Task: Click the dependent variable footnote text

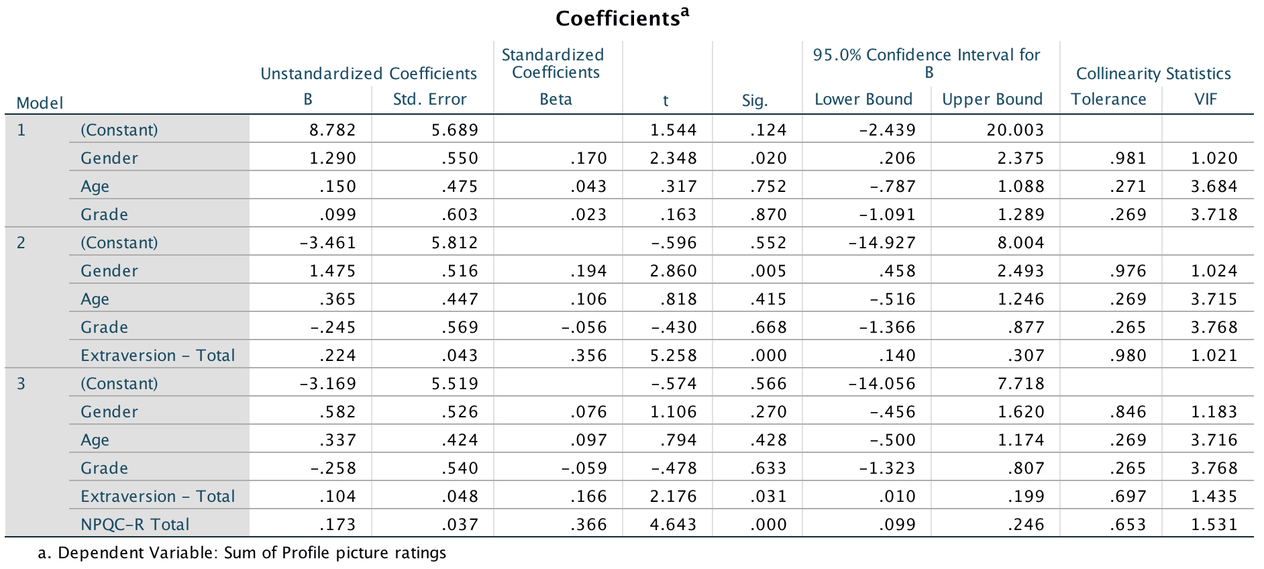Action: click(242, 553)
